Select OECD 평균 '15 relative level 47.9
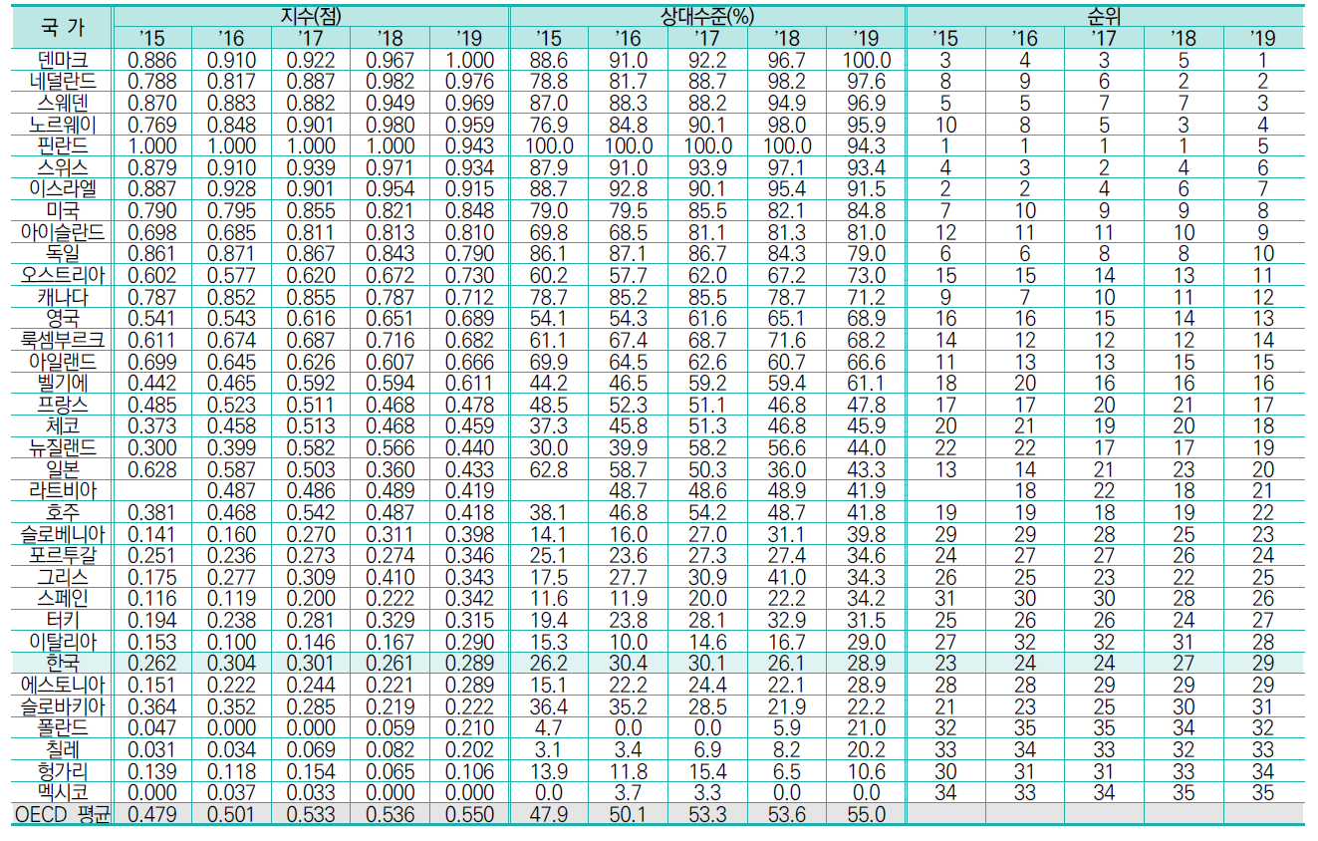The height and width of the screenshot is (841, 1318). pos(549,813)
